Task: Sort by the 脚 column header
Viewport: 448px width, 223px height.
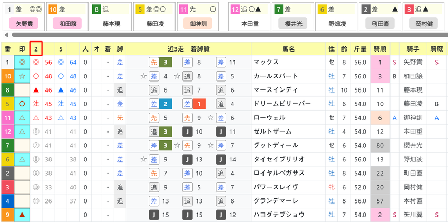Action: click(120, 49)
